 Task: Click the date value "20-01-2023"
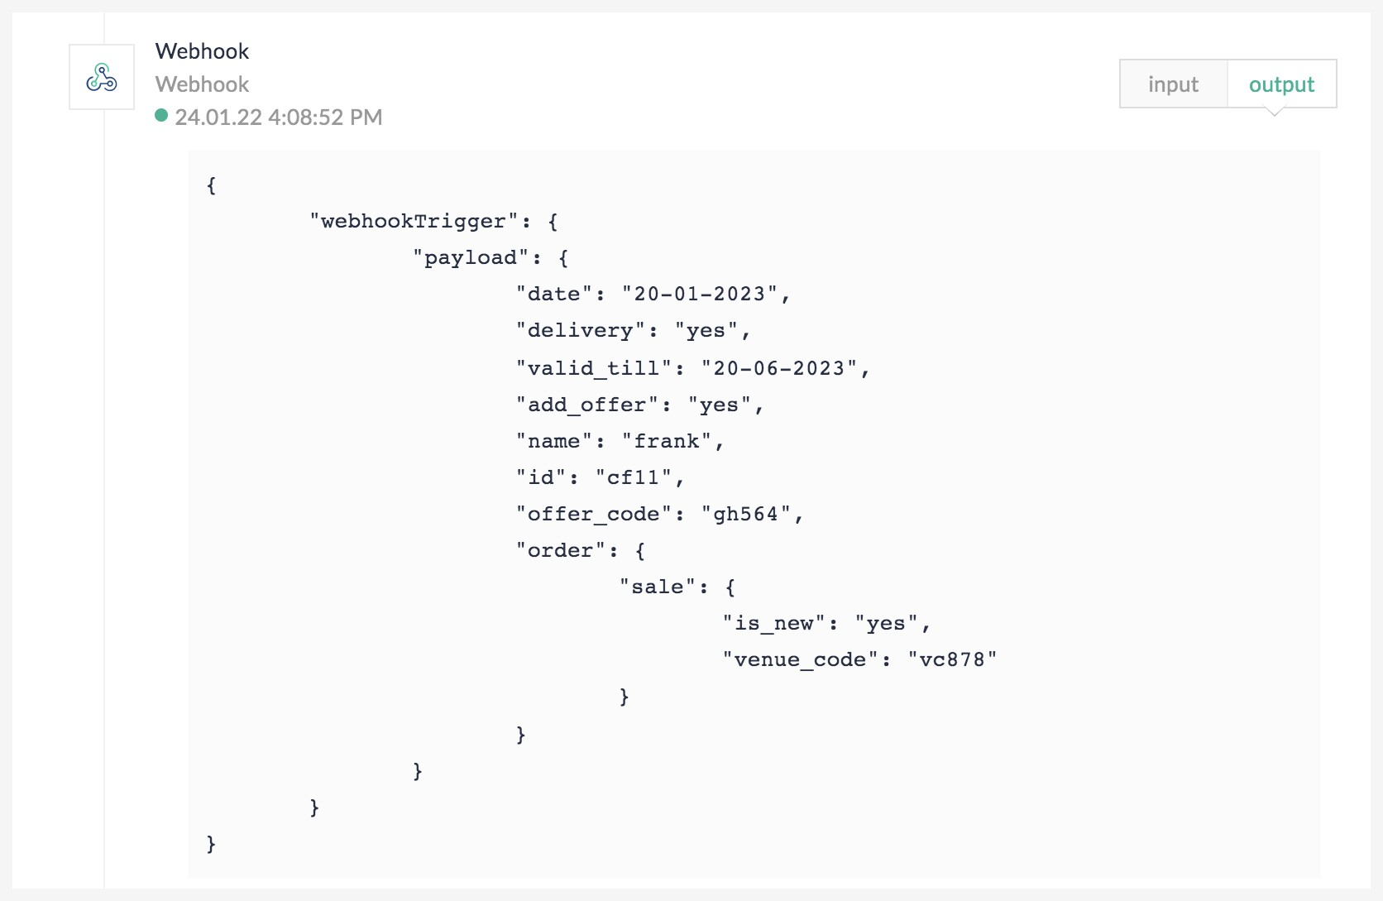700,295
